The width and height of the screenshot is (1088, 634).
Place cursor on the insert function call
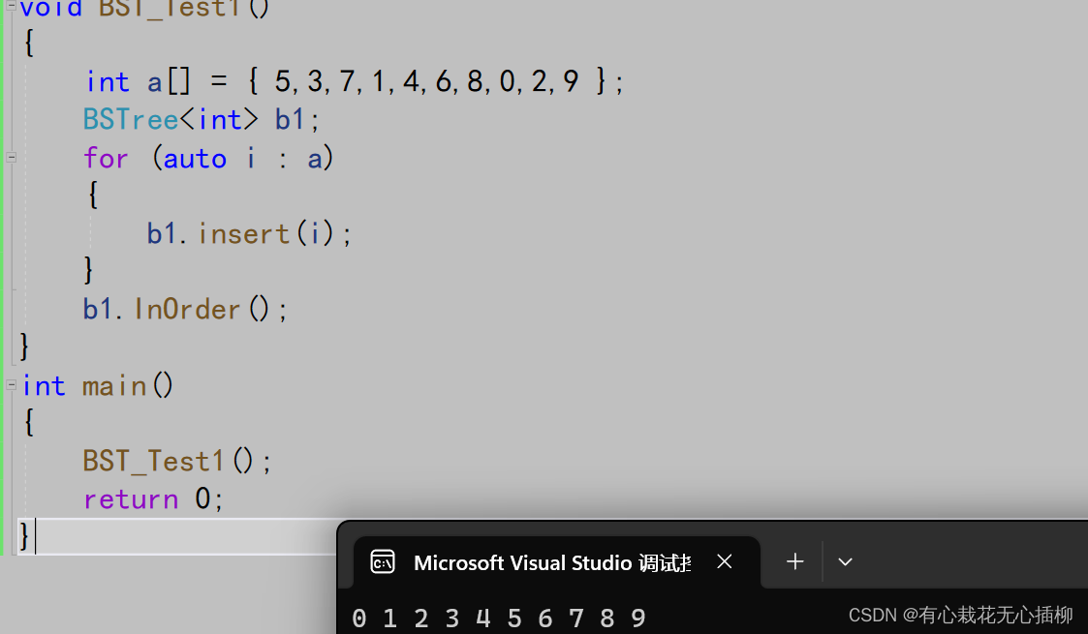click(244, 232)
